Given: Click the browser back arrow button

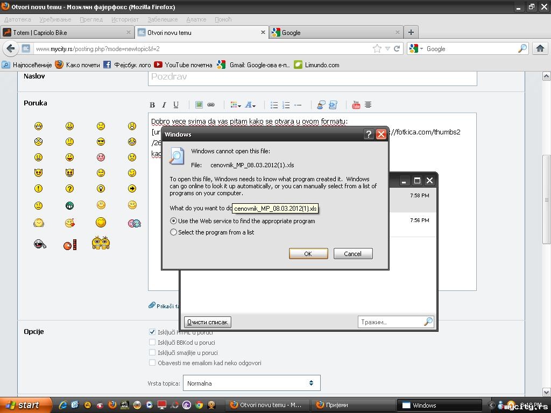Looking at the screenshot, I should [x=11, y=48].
